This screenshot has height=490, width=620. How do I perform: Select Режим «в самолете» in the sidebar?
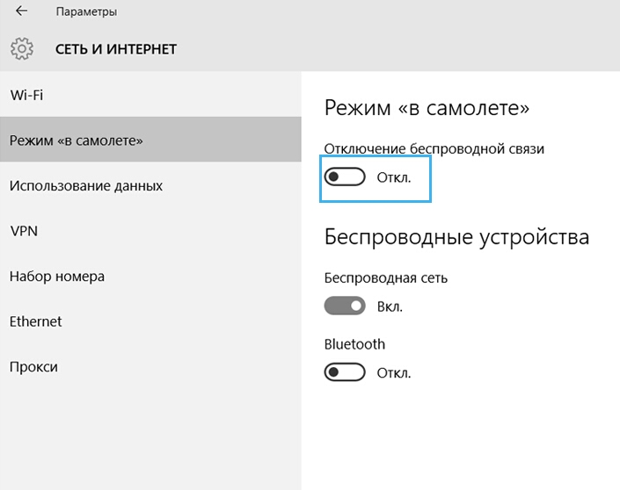tap(150, 140)
